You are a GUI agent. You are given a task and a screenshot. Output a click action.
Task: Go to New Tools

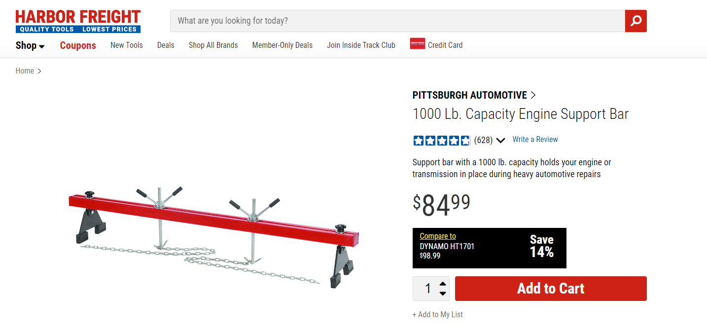tap(127, 45)
